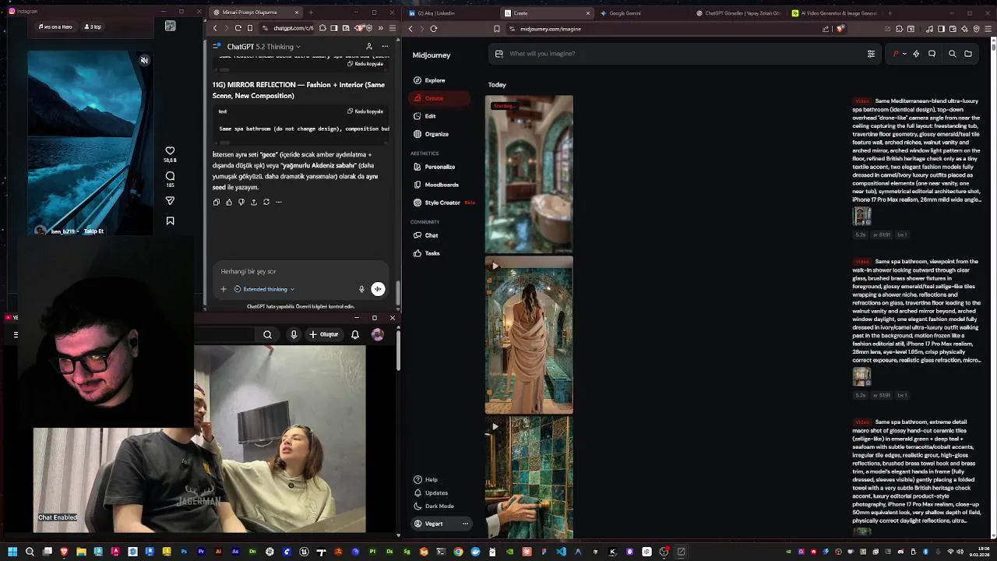
Task: Open comments on the Instagram reel
Action: 170,176
